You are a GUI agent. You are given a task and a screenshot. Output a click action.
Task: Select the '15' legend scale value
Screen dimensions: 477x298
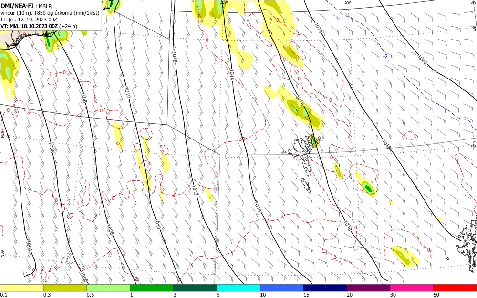[306, 295]
